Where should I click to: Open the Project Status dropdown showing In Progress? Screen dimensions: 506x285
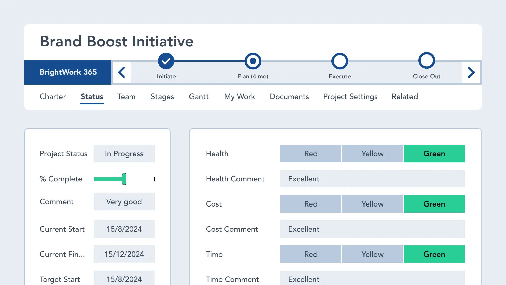[x=124, y=153]
